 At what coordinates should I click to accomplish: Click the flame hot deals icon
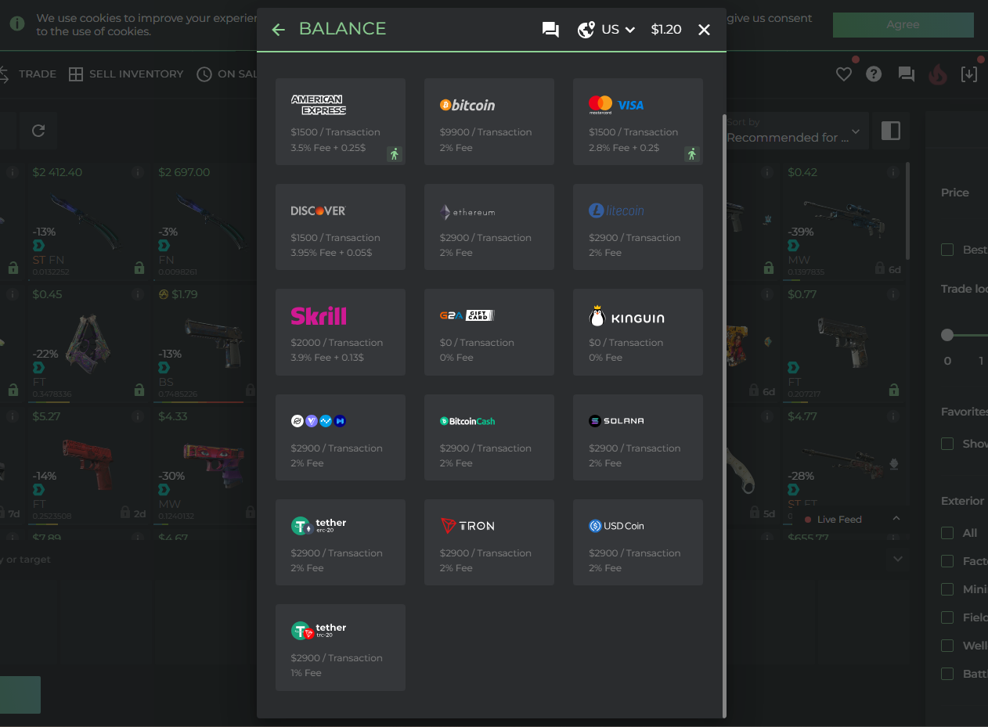(937, 74)
